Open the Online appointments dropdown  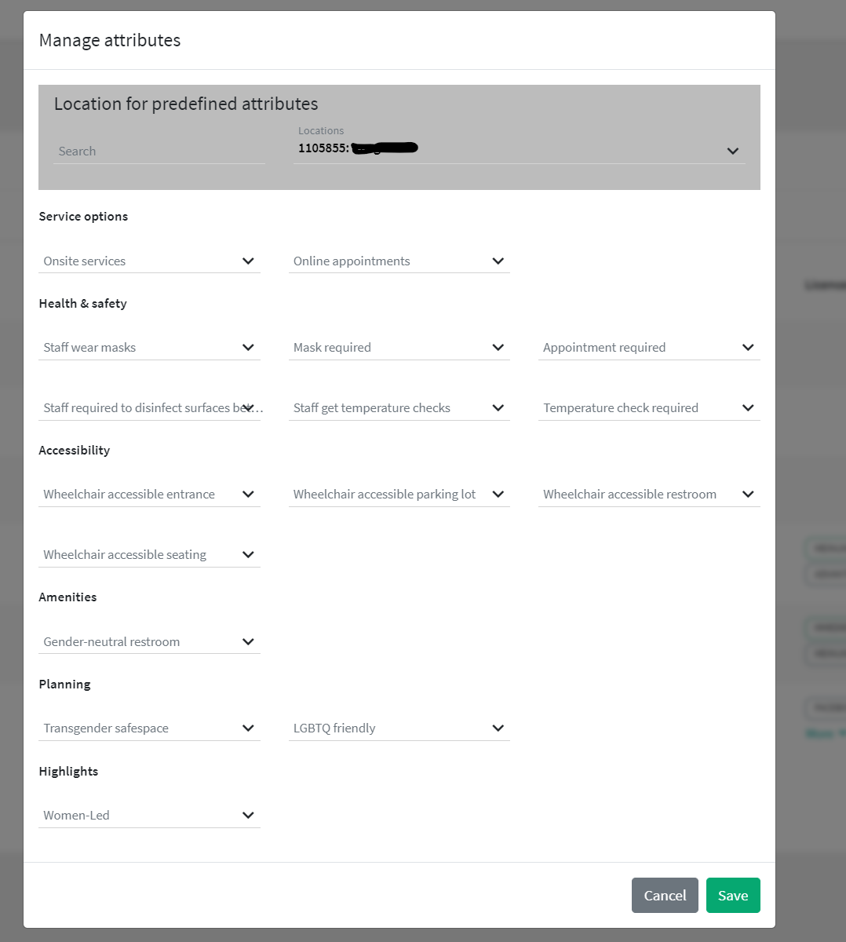click(x=399, y=261)
